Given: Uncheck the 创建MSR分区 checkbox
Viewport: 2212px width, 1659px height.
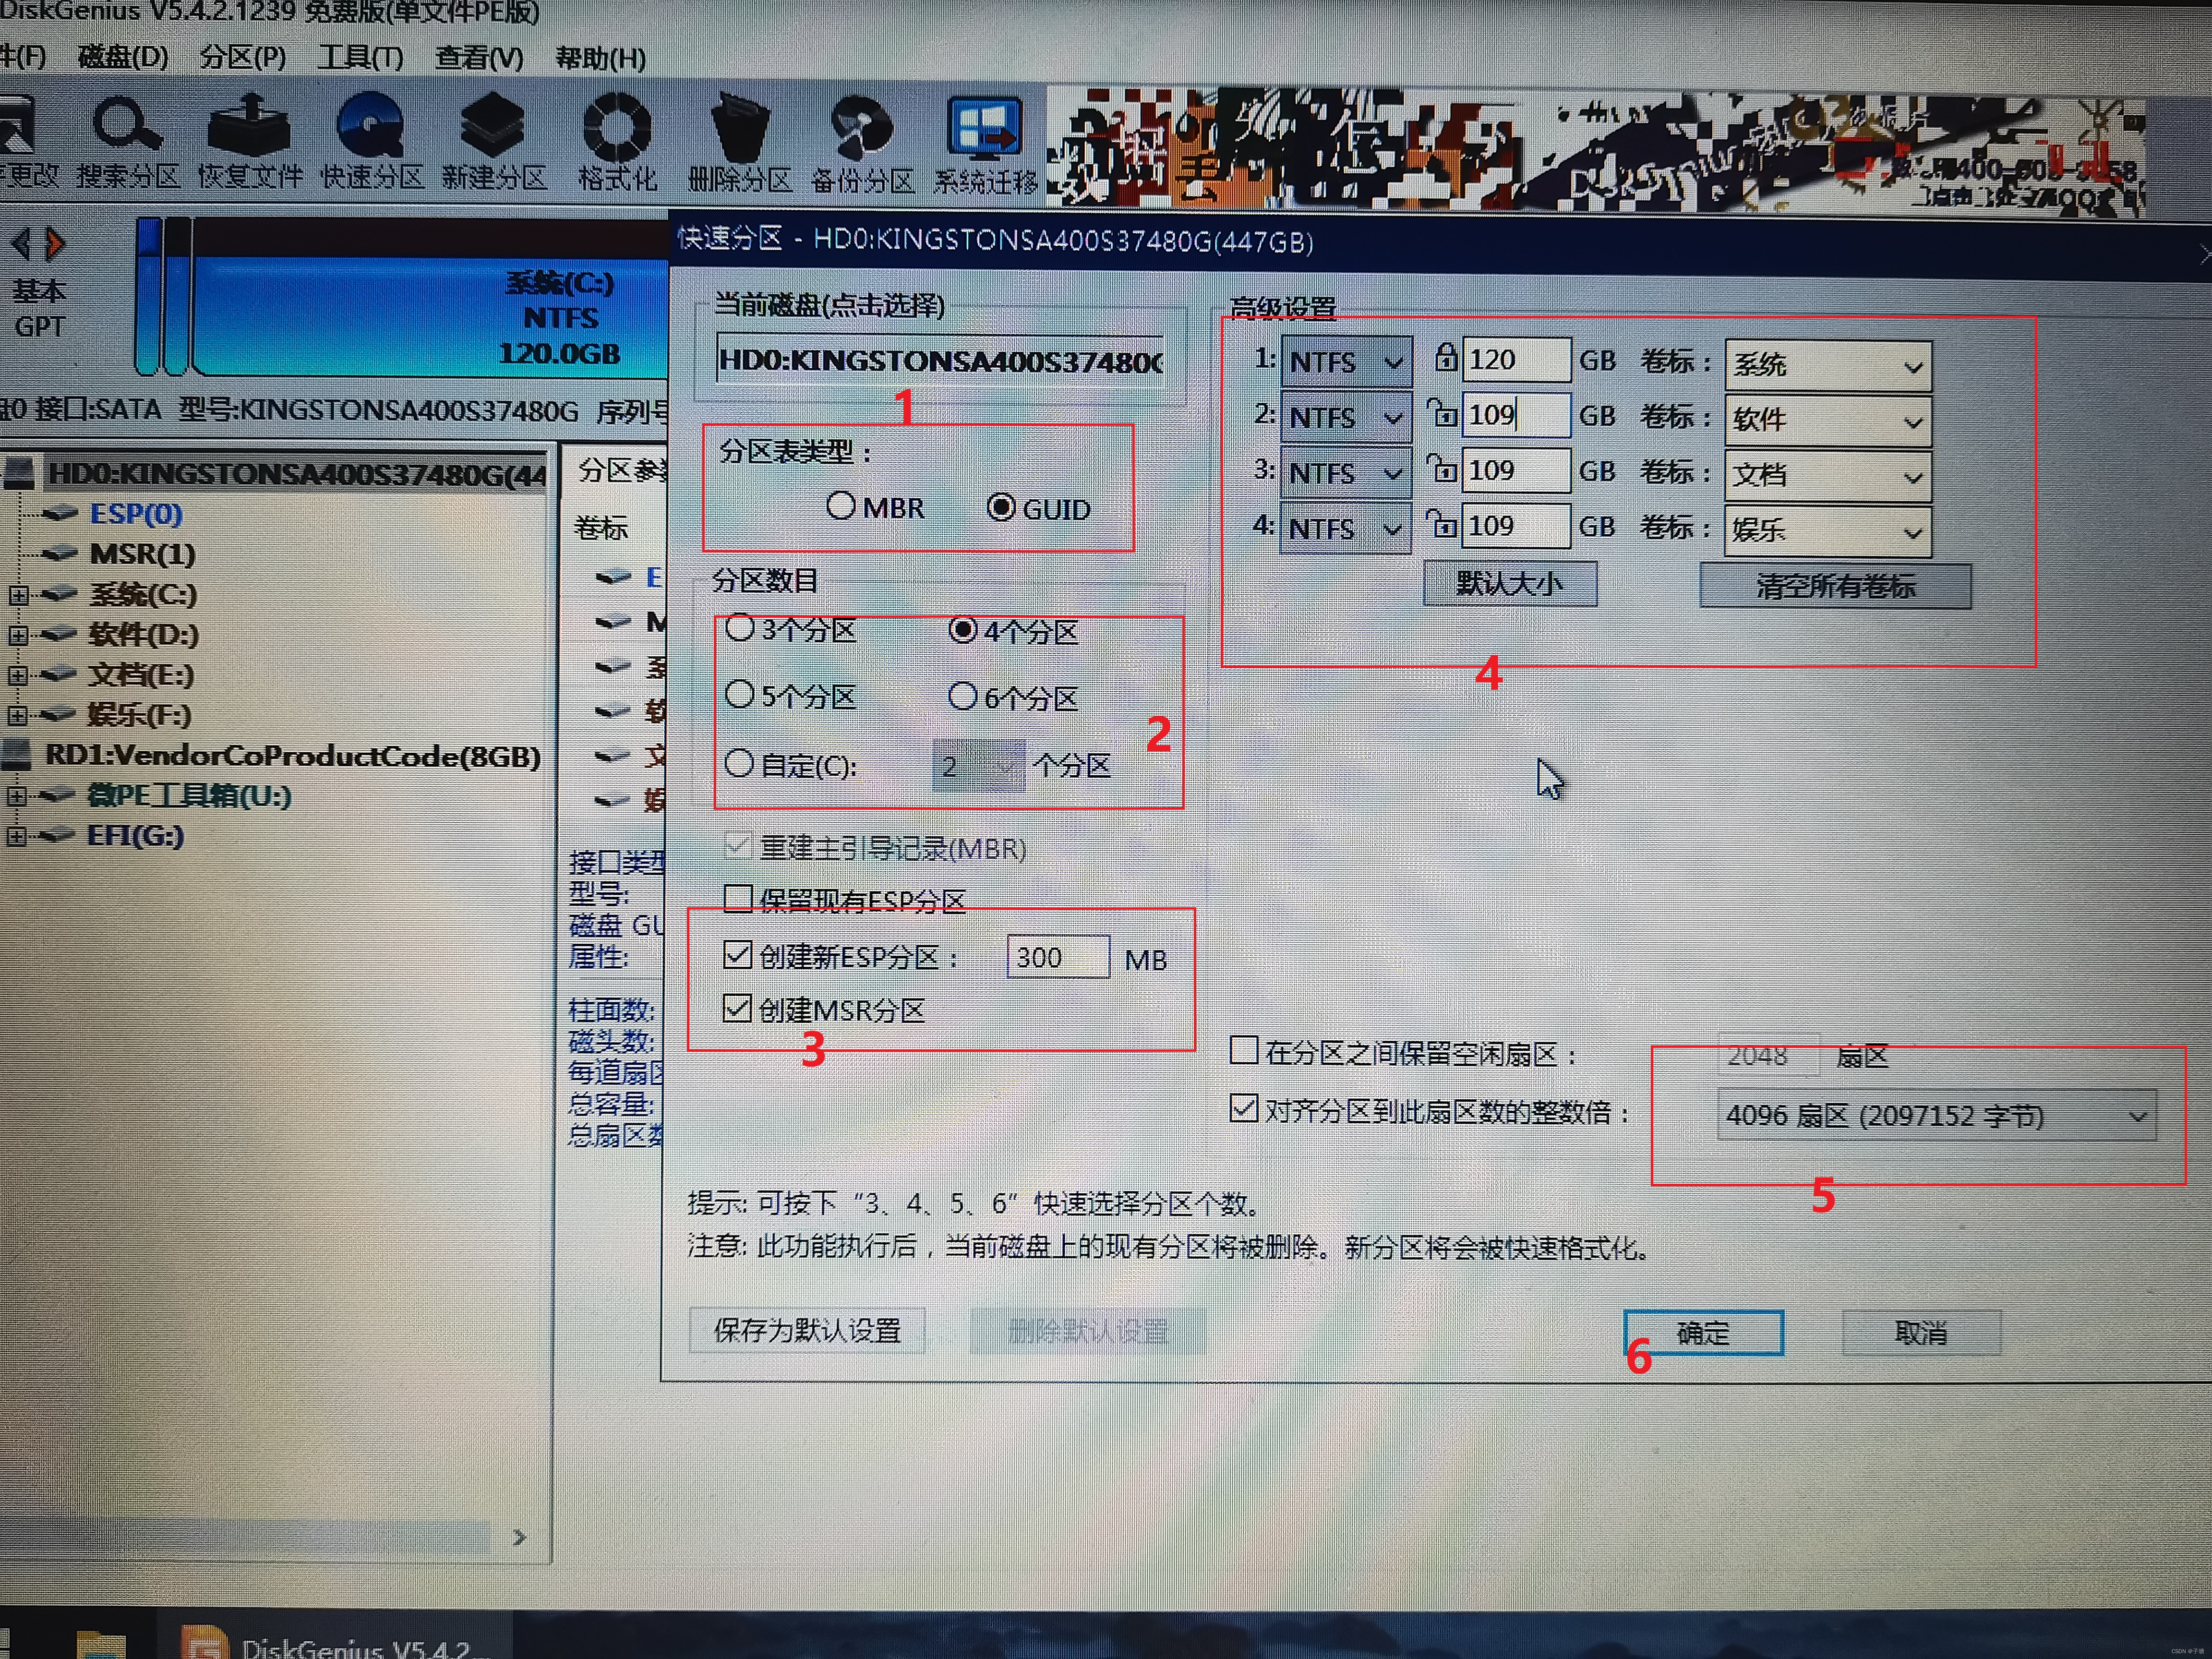Looking at the screenshot, I should 738,1009.
